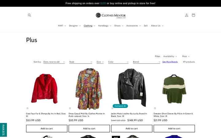Open the MAIN SITE side tab
The width and height of the screenshot is (221, 138).
(x=3, y=130)
